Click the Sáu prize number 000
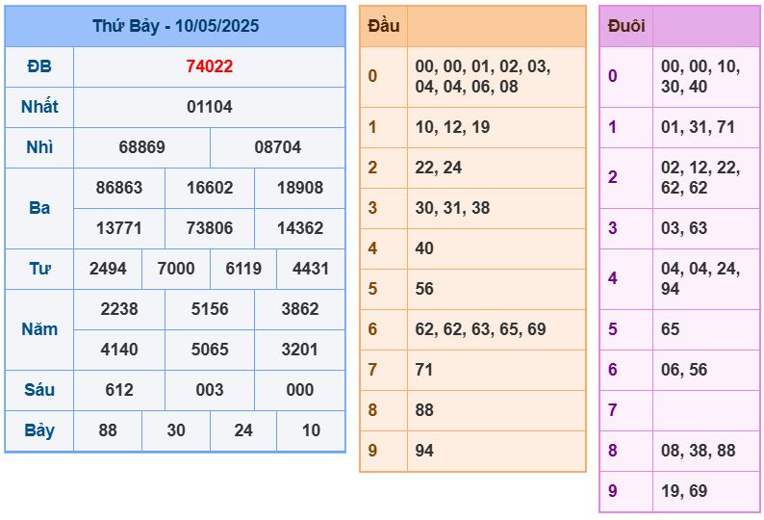The height and width of the screenshot is (520, 764). pos(300,390)
